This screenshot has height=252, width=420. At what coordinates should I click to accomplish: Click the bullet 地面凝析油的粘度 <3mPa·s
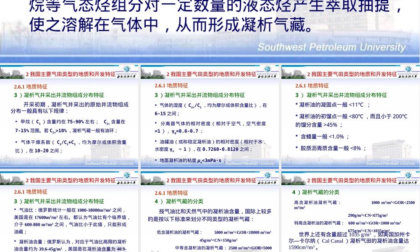point(190,160)
